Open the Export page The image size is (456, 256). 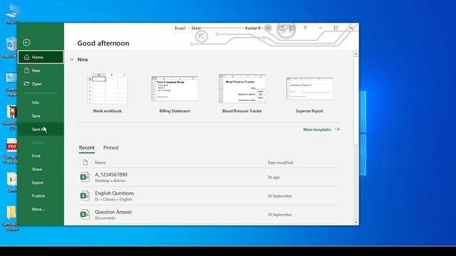[x=41, y=183]
